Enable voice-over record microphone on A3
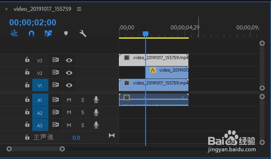 pyautogui.click(x=96, y=125)
